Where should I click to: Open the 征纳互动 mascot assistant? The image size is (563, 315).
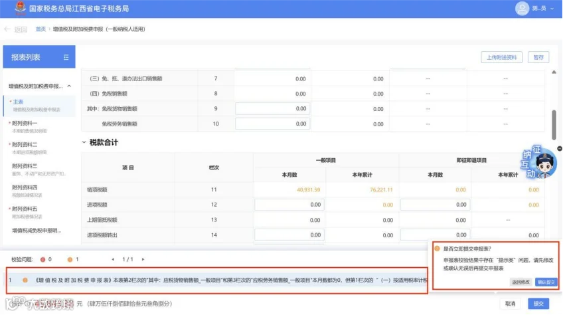pos(539,161)
